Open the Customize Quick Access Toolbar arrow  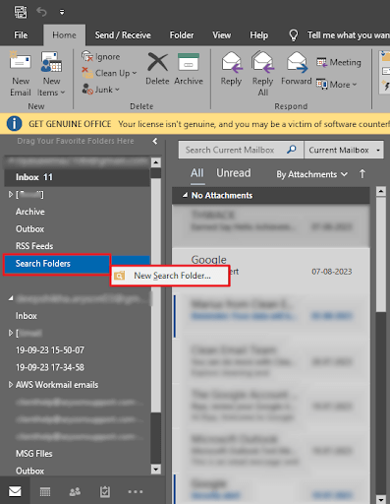coord(62,12)
